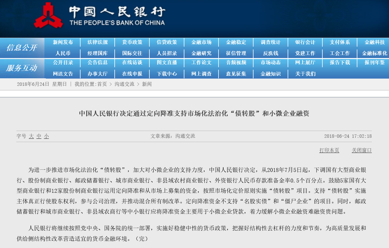Open 网上调查 section
This screenshot has width=389, height=248.
click(201, 74)
